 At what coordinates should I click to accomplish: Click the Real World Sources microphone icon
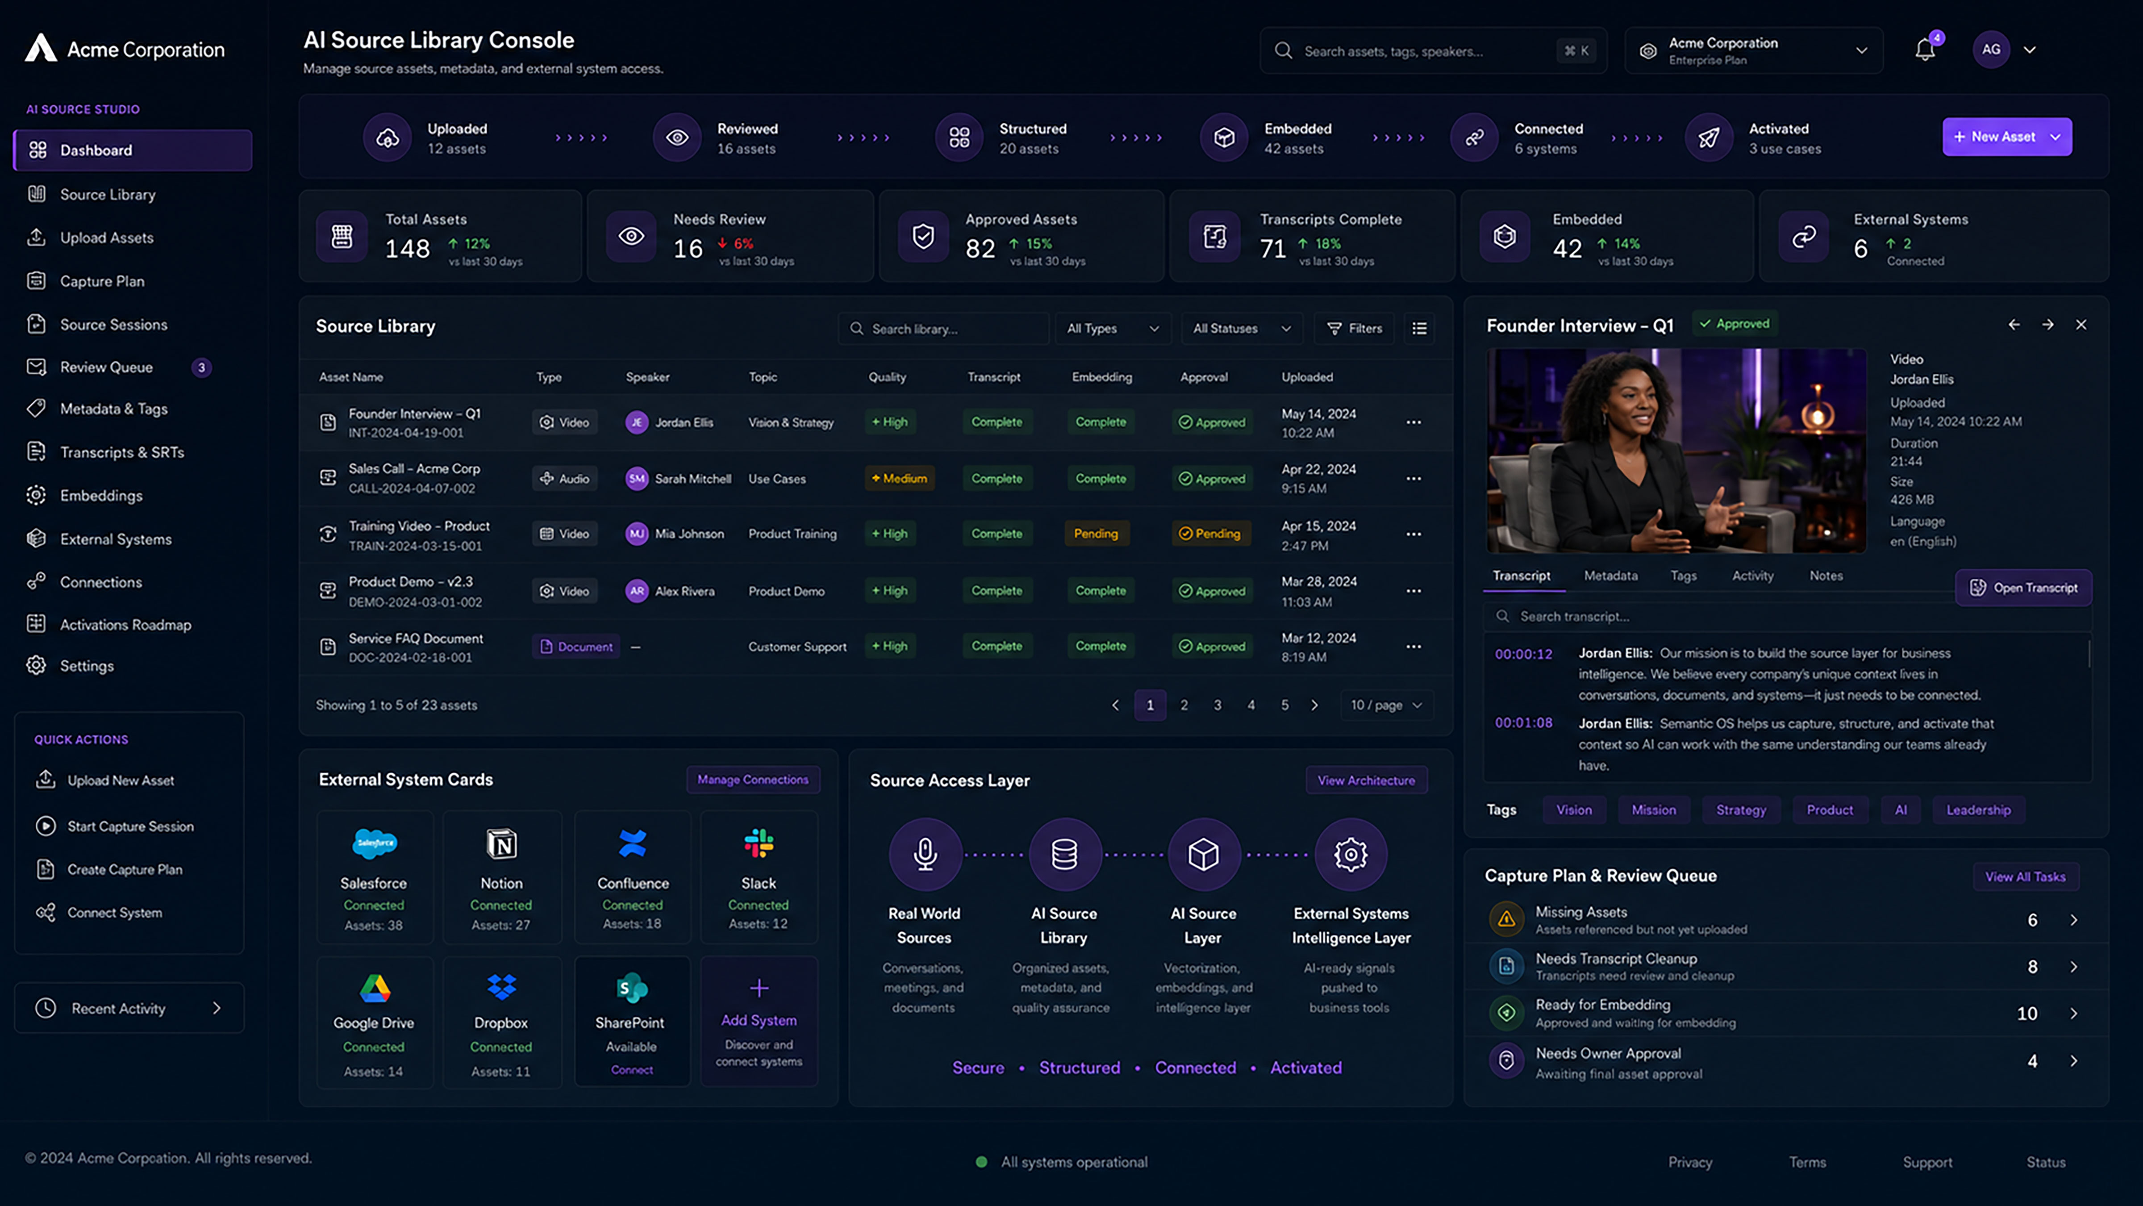(925, 854)
